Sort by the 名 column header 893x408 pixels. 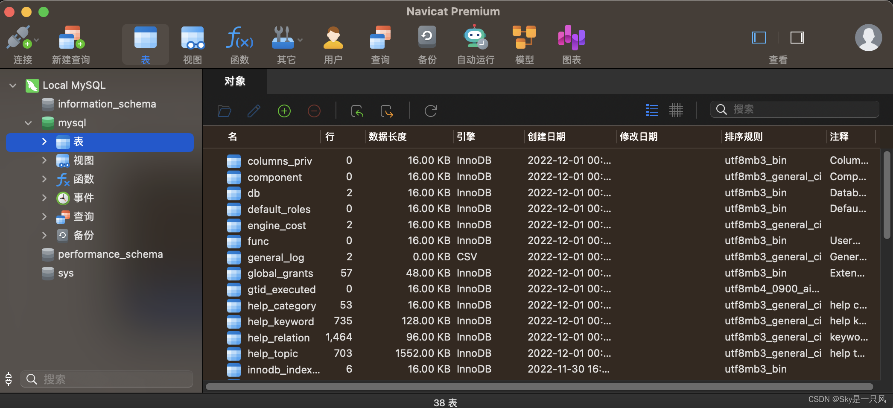tap(233, 137)
